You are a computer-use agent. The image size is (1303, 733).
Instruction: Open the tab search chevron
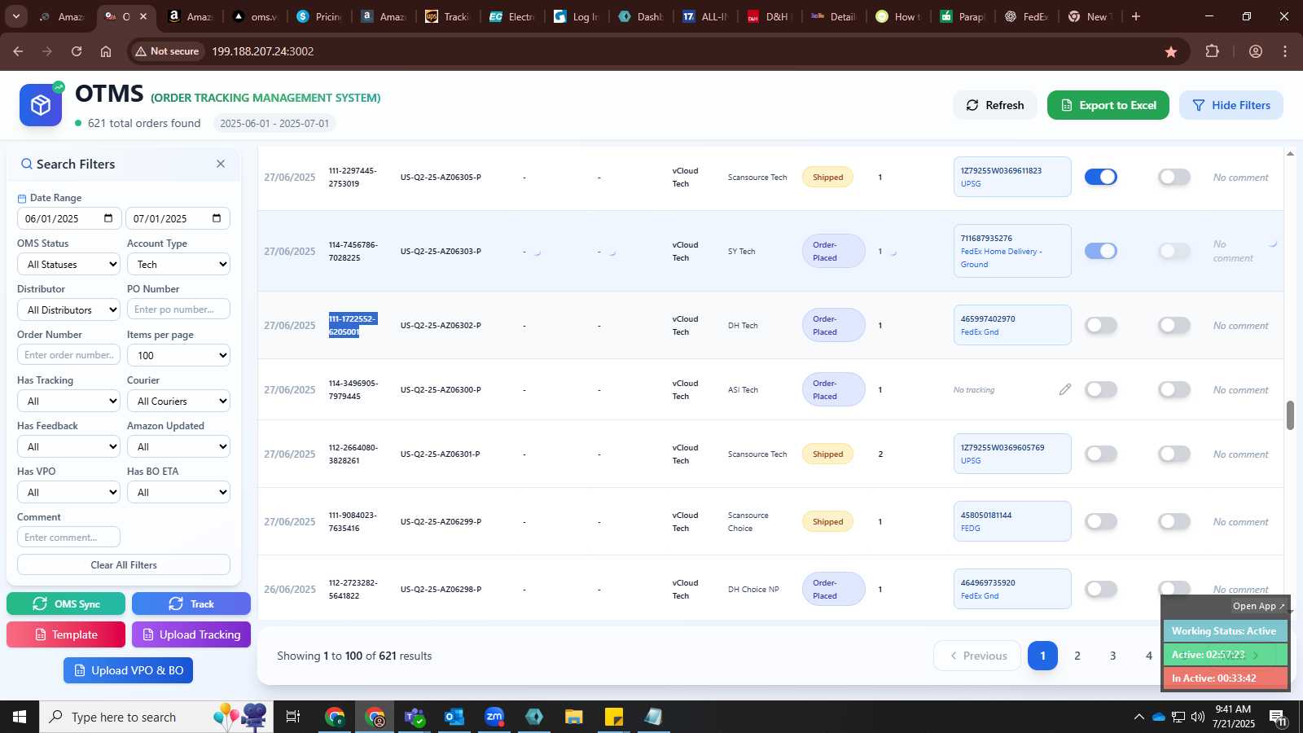pos(15,16)
